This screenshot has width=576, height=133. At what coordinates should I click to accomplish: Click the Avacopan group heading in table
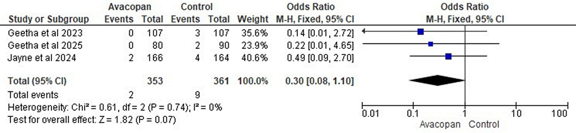pos(130,7)
